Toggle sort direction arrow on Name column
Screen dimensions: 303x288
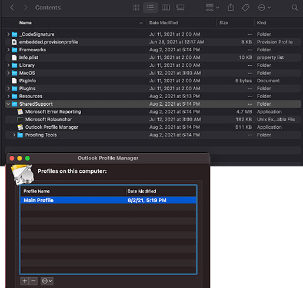(141, 23)
